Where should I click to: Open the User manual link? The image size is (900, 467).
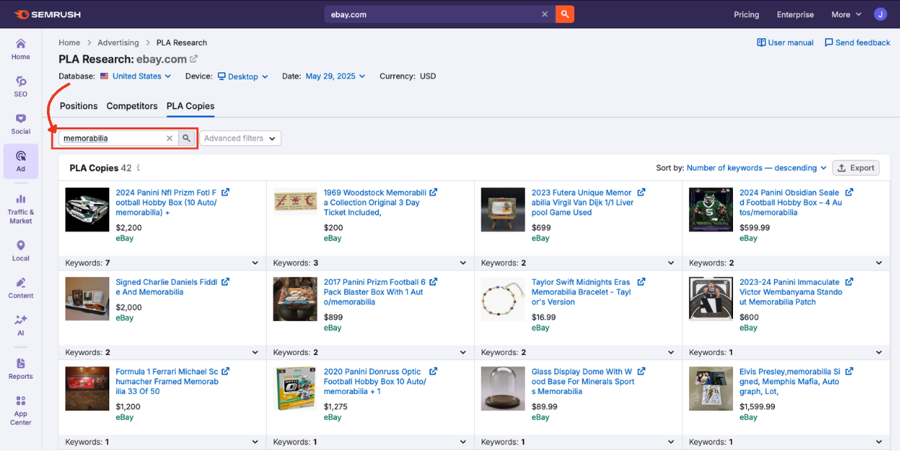click(785, 42)
